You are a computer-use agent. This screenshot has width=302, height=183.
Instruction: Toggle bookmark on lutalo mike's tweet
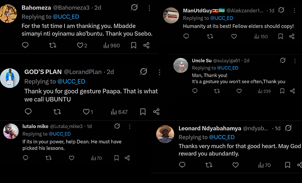coord(116,158)
